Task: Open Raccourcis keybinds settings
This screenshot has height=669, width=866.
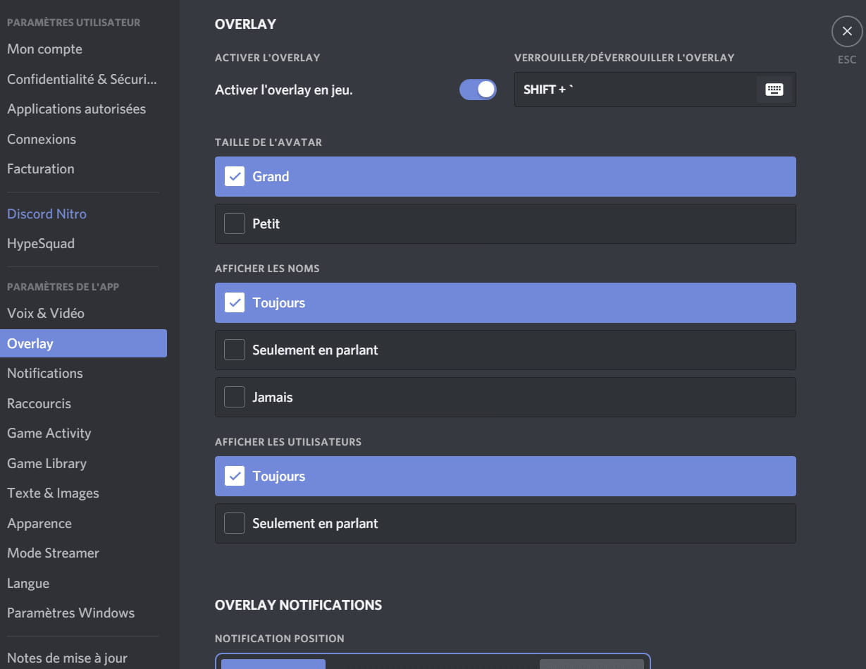Action: pos(39,403)
